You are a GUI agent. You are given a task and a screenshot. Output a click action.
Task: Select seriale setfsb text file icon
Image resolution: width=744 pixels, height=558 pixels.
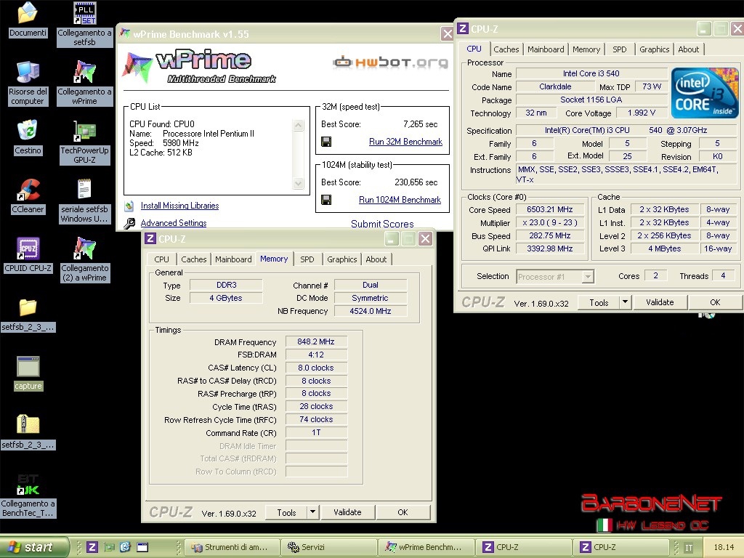(85, 190)
